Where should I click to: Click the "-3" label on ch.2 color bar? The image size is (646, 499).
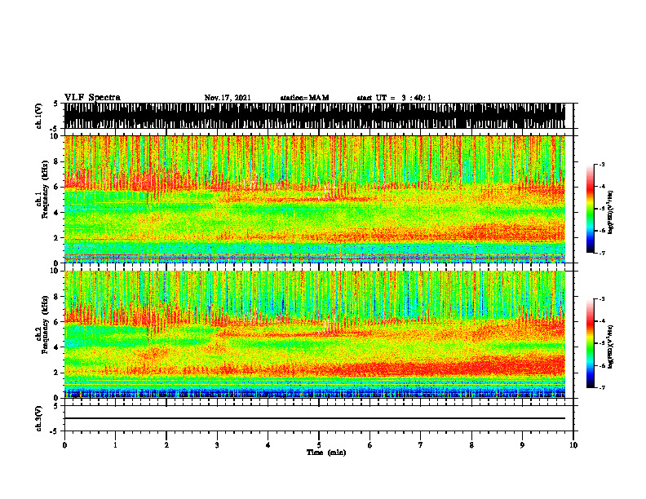602,299
